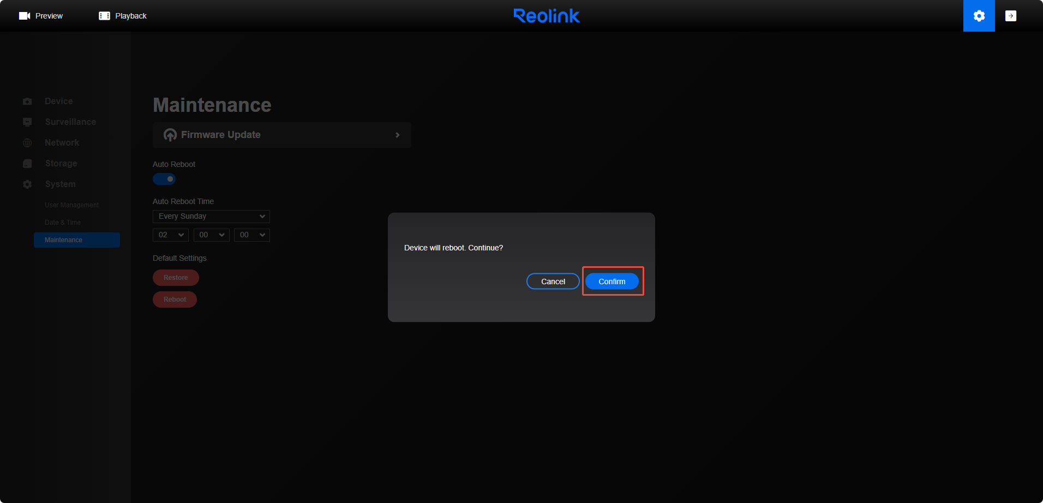Open Network settings via the globe icon
The image size is (1043, 503).
27,142
